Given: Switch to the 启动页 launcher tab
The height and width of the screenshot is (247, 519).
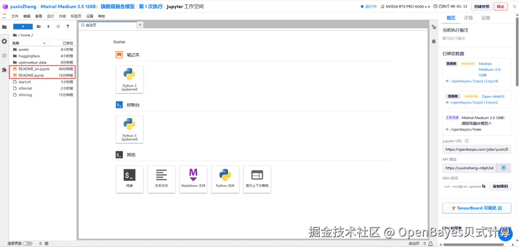Looking at the screenshot, I should click(108, 25).
